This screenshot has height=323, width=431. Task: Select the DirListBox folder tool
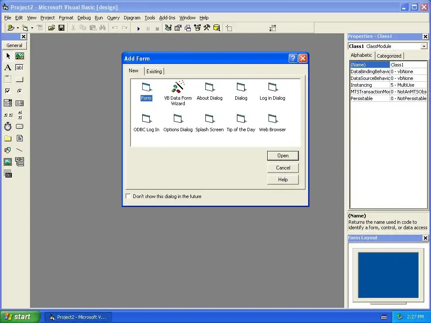(8, 138)
